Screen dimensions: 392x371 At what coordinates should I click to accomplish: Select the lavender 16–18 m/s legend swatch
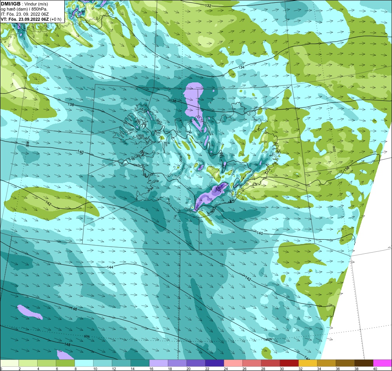tap(158, 363)
